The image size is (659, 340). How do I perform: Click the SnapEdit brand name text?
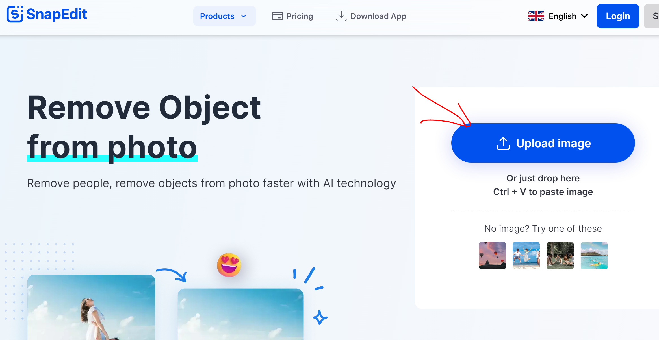tap(57, 14)
